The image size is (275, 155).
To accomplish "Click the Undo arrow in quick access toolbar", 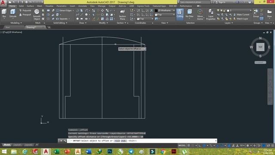I will [x=31, y=2].
